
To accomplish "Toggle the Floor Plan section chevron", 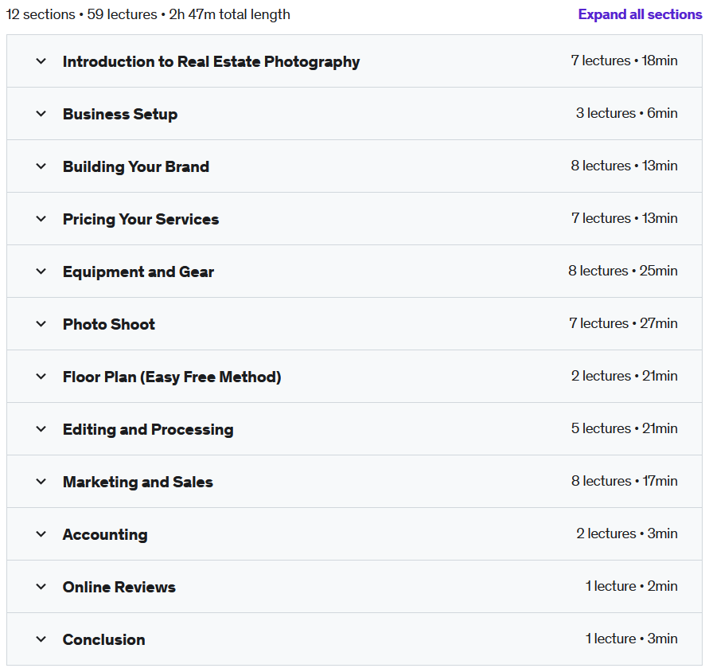I will (x=41, y=376).
